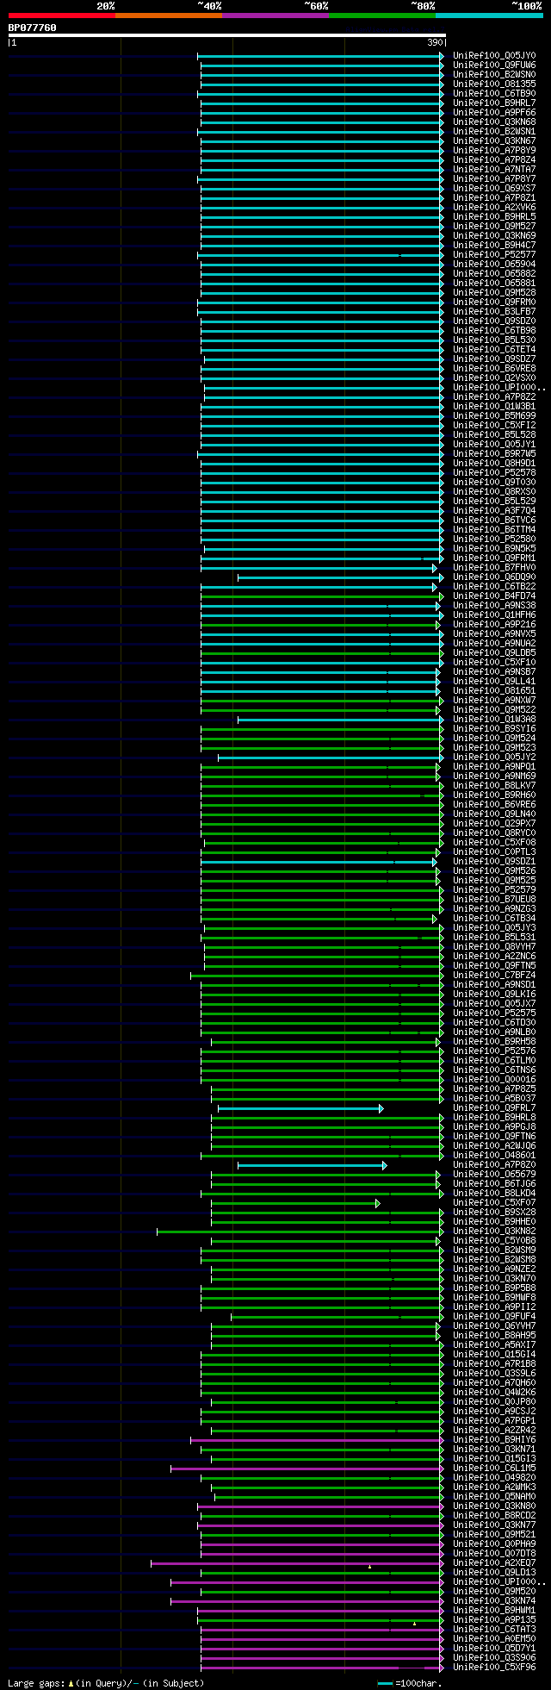
Task: Select the UniRef100_Q1W3B1 label
Action: pos(494,407)
